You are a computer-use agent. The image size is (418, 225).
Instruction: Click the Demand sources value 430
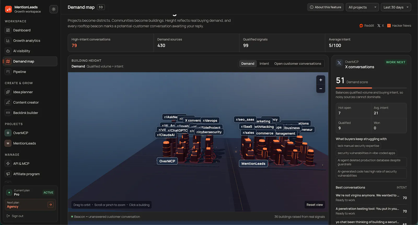[x=161, y=45]
